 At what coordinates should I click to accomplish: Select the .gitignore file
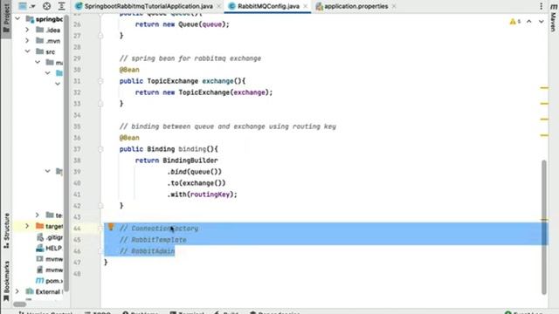tap(50, 237)
